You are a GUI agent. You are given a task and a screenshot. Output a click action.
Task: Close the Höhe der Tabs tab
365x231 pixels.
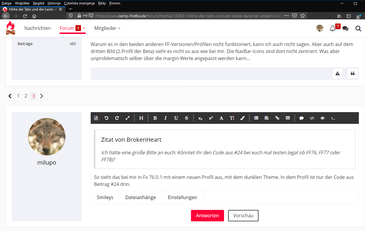pyautogui.click(x=61, y=9)
